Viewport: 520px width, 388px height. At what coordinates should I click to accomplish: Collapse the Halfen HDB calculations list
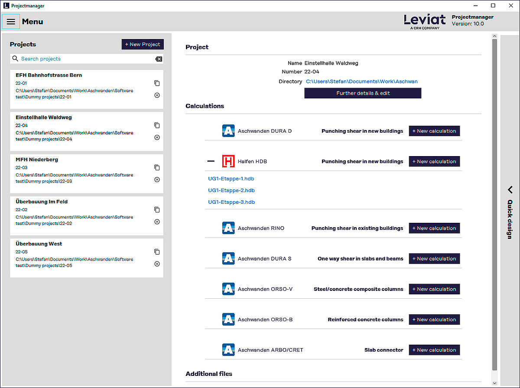click(211, 161)
